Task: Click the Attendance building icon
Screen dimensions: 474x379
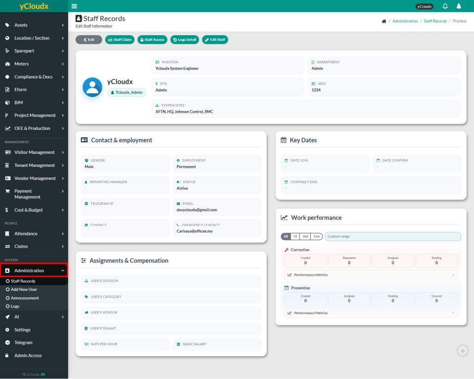Action: 7,233
